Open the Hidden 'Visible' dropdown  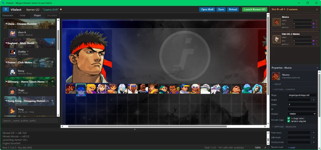pos(302,114)
